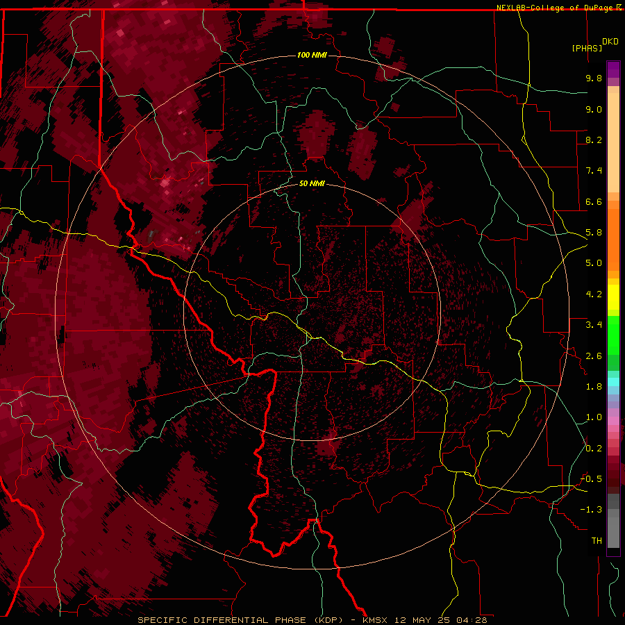Click the 6.6 scale value

(x=594, y=201)
